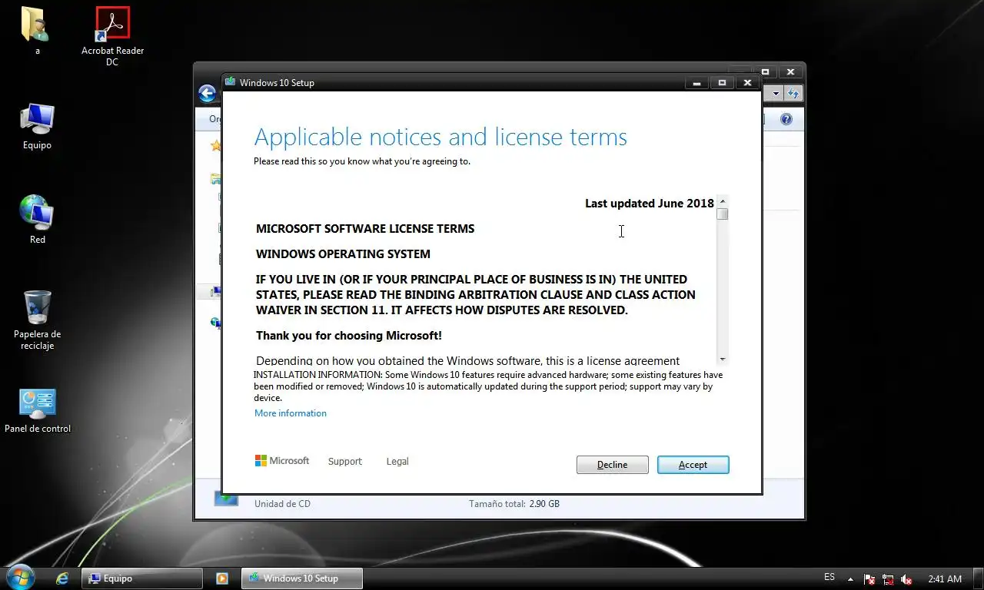The image size is (984, 590).
Task: Open the Support link in setup footer
Action: 344,462
